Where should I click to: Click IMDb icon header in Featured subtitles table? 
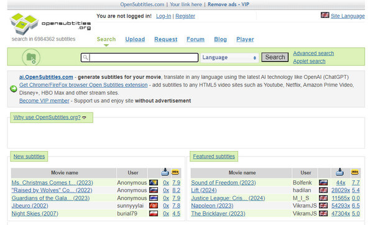click(x=355, y=172)
